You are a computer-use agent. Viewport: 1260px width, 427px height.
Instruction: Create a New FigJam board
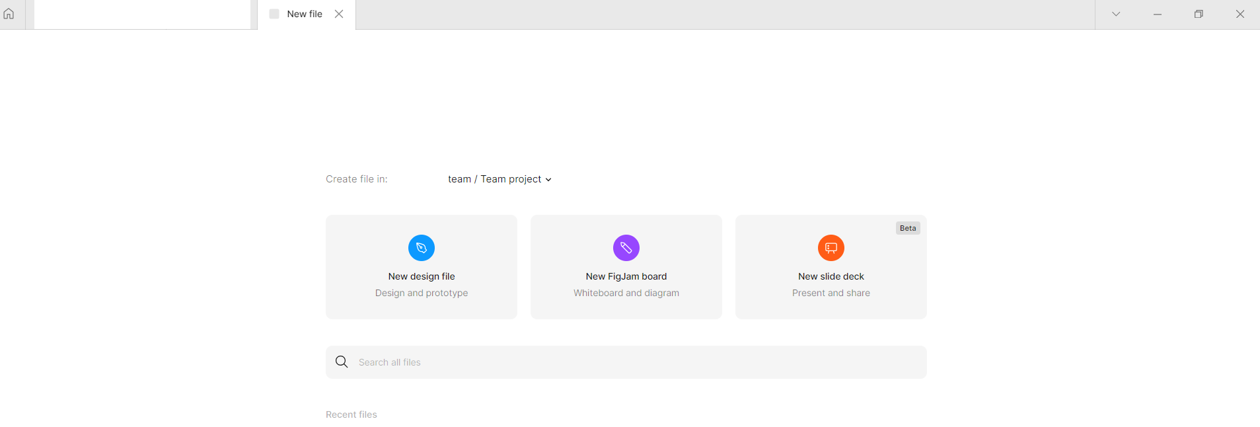point(626,267)
